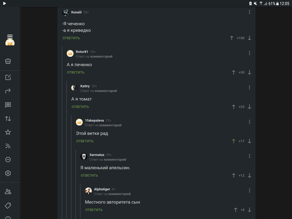The height and width of the screenshot is (219, 292).
Task: Open Alphatiger's profile username link
Action: (x=102, y=189)
